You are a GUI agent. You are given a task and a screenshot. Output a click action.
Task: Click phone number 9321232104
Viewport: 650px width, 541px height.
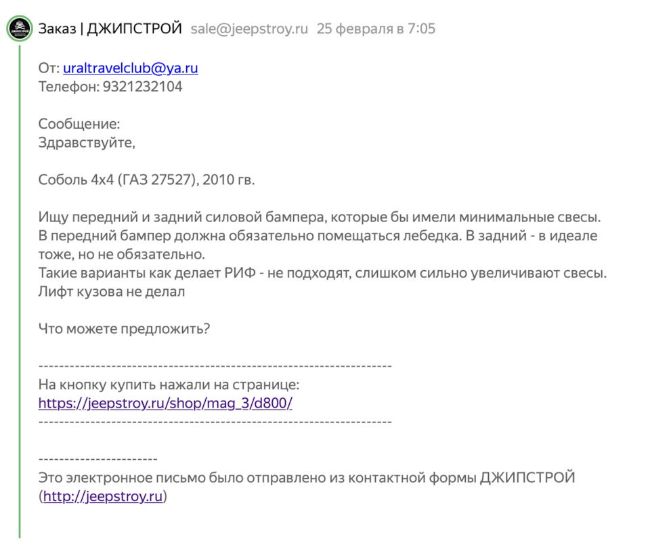coord(142,87)
